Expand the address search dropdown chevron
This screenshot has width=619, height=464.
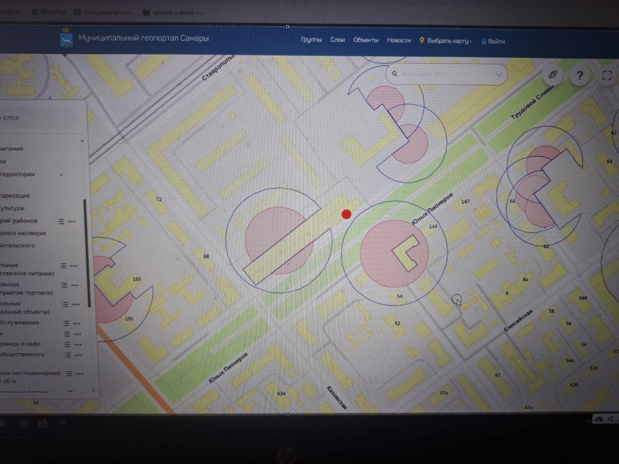point(498,74)
